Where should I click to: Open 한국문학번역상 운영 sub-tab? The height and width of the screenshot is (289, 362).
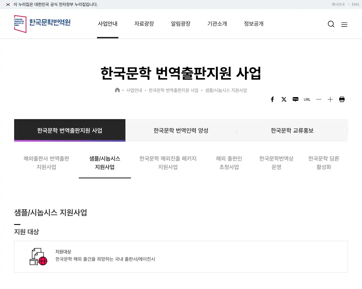click(276, 163)
